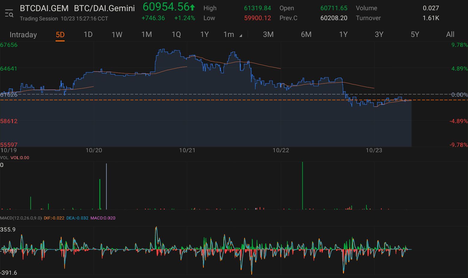
Task: Click the BTCDAI.GEM ticker symbol
Action: [x=44, y=8]
